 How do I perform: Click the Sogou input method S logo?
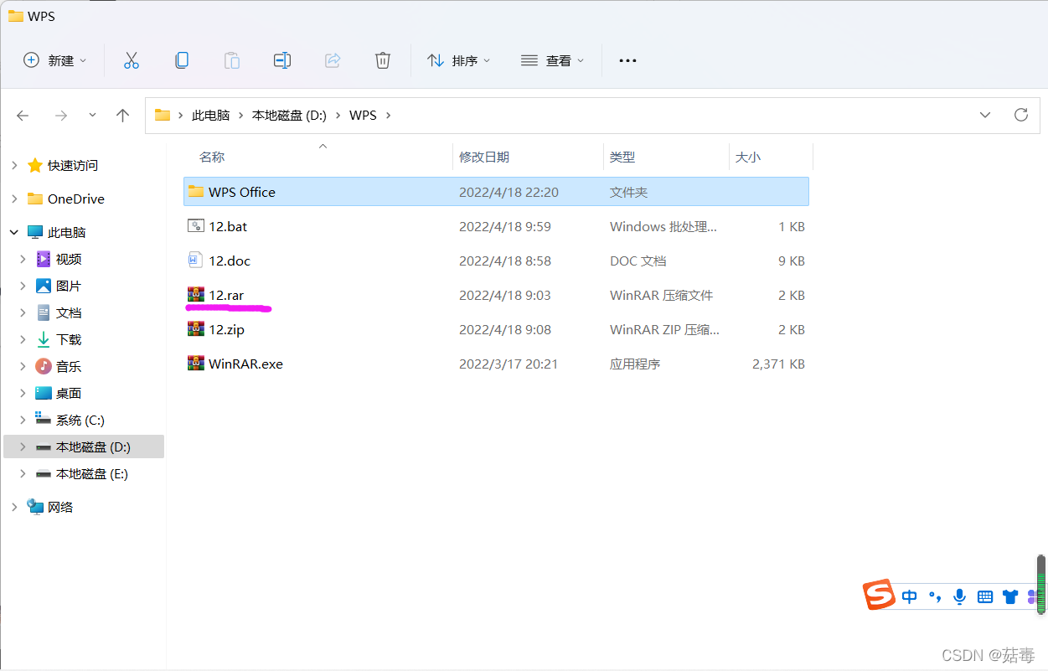tap(879, 595)
